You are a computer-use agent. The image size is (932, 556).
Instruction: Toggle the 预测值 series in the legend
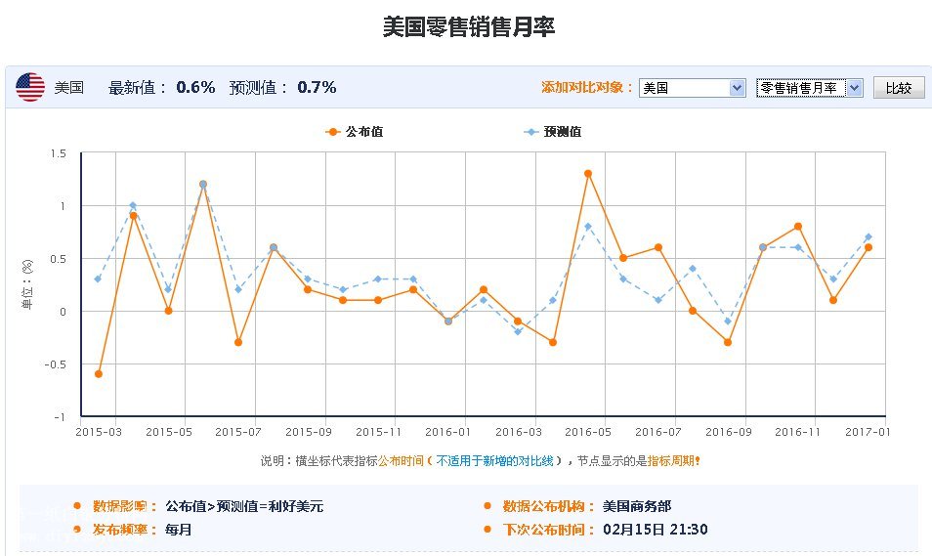click(553, 132)
